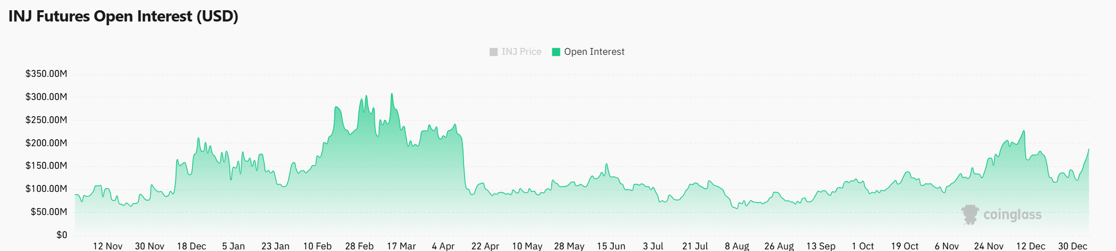The image size is (1116, 251).
Task: Click the coinglass watermark text
Action: (1012, 215)
